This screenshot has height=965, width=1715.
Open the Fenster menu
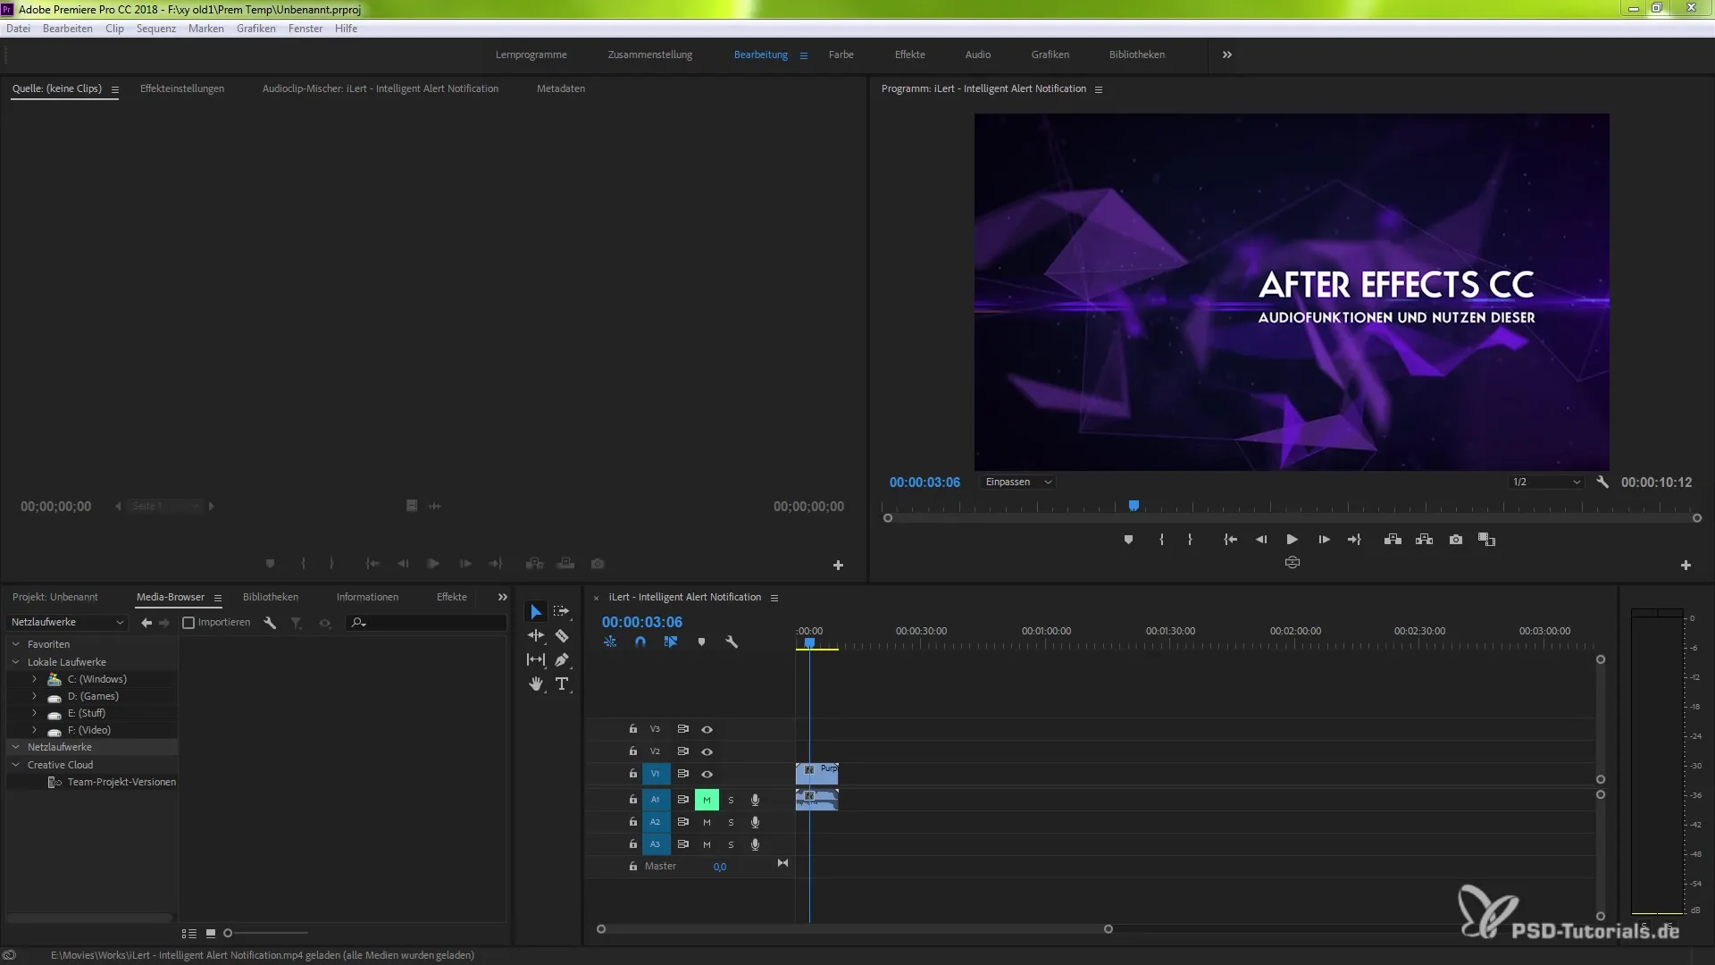tap(305, 29)
